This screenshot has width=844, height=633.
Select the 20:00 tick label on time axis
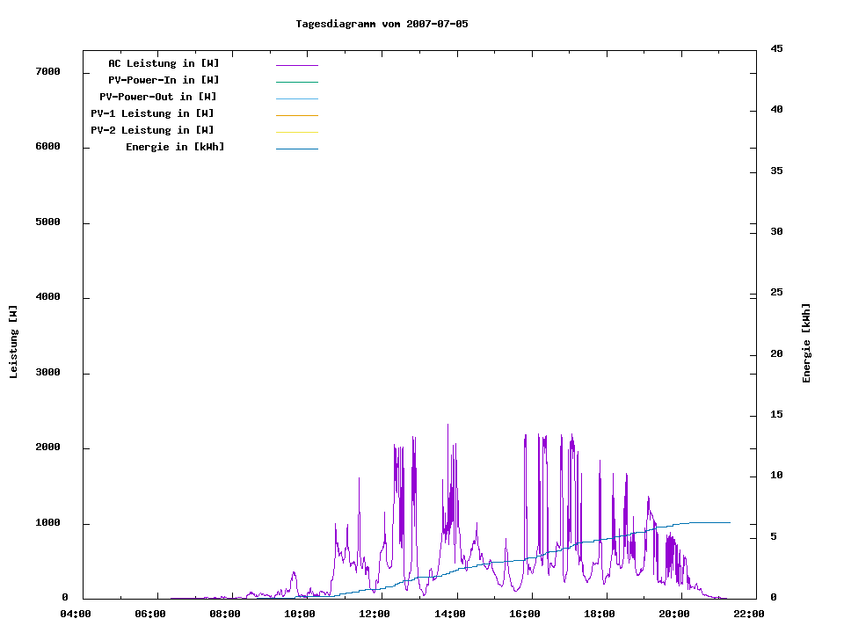(674, 614)
